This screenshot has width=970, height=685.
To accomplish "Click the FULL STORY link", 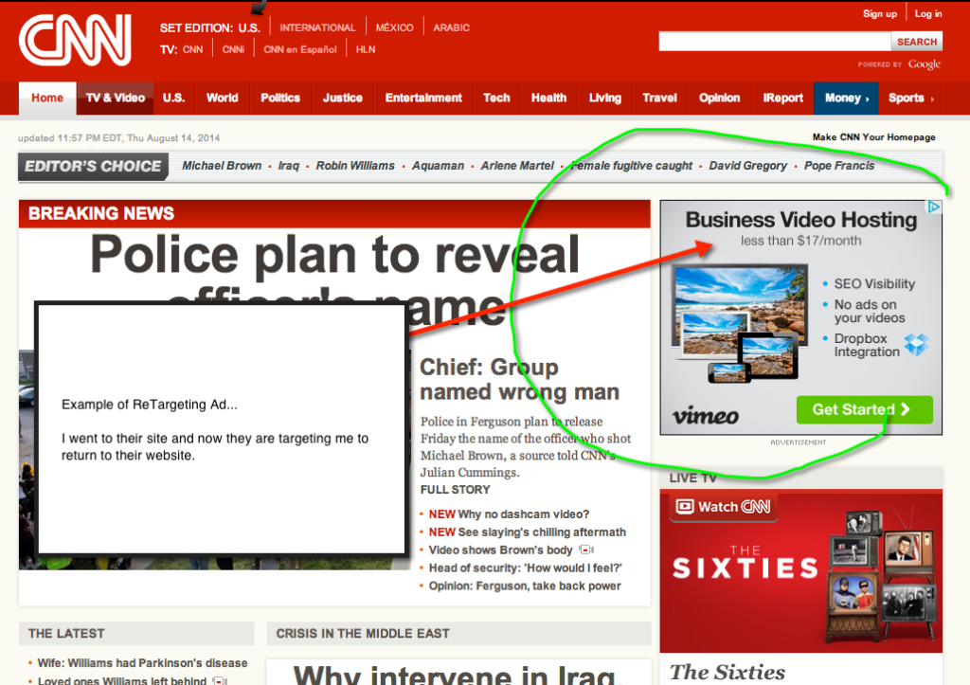I will click(x=455, y=490).
